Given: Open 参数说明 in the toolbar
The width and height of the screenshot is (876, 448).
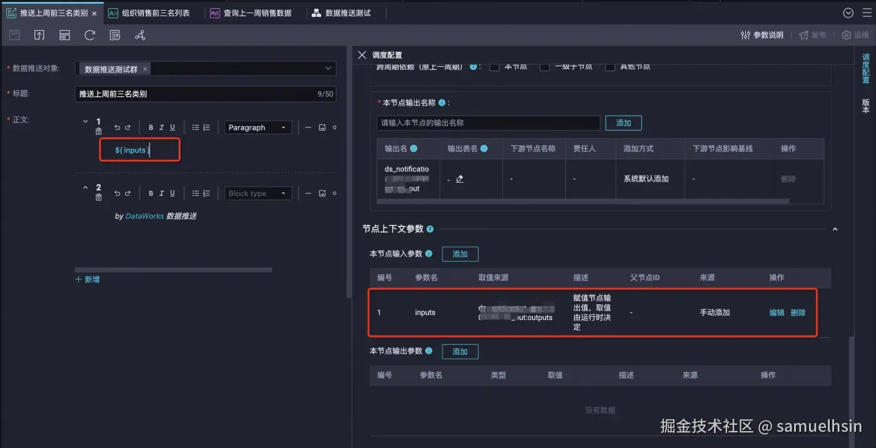Looking at the screenshot, I should click(x=762, y=35).
